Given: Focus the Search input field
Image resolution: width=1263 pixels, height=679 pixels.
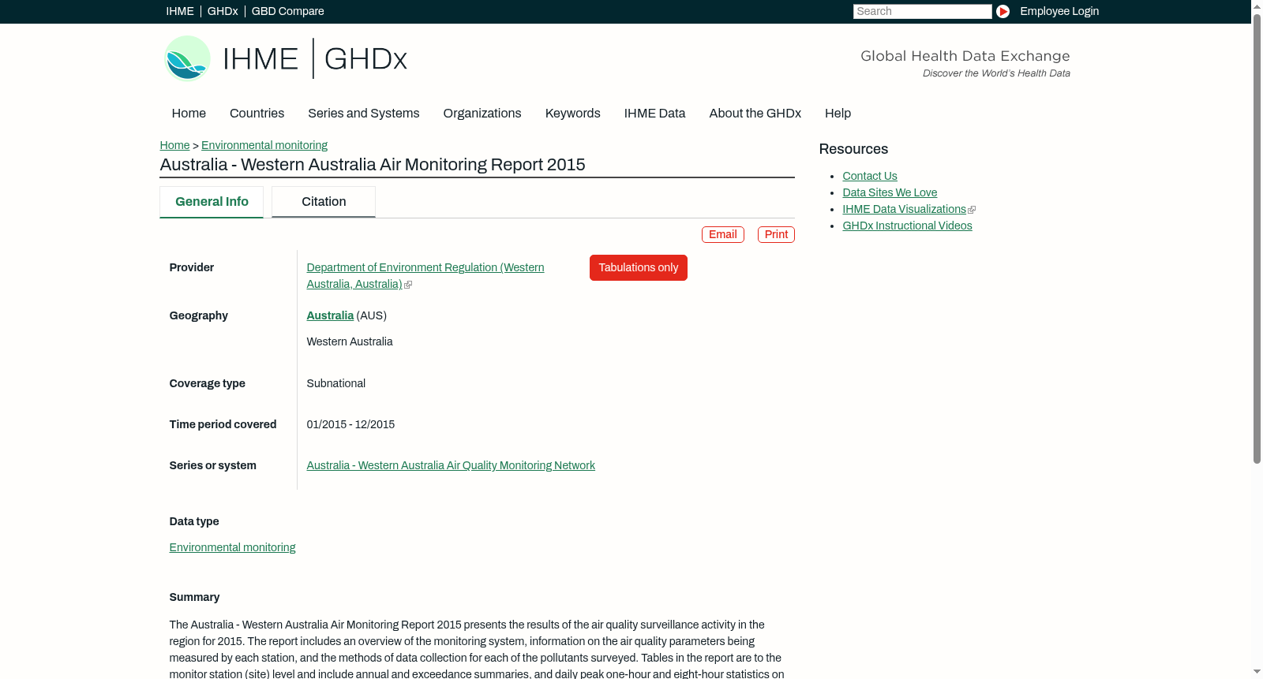Looking at the screenshot, I should click(x=922, y=11).
